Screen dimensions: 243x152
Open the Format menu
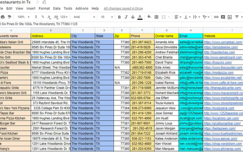pos(44,8)
